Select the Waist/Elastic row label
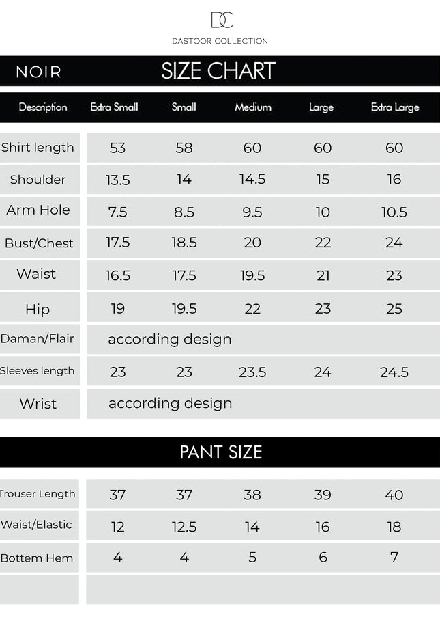 (x=37, y=525)
